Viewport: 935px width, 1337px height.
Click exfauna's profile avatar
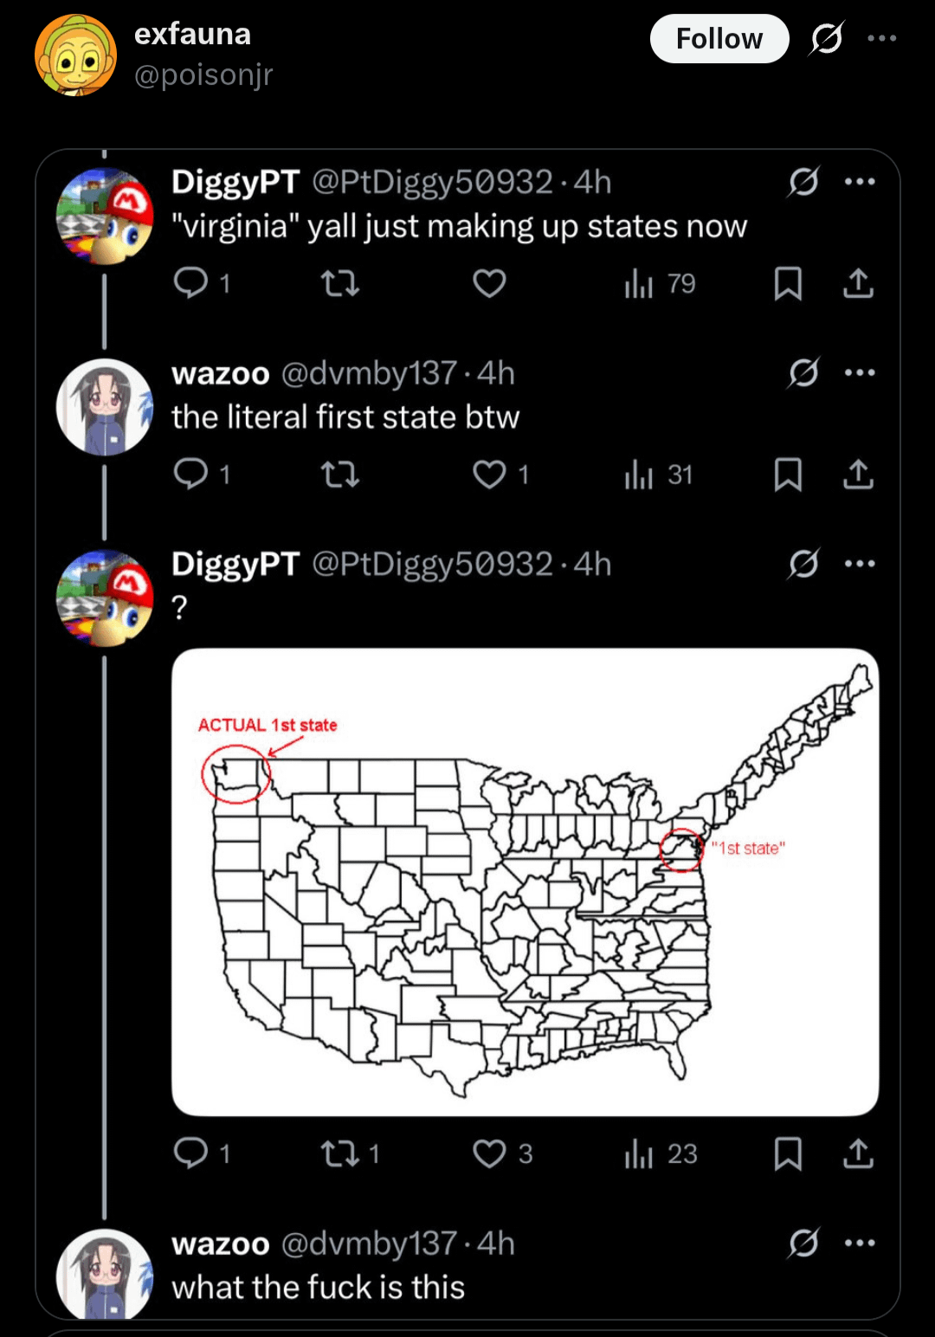pyautogui.click(x=76, y=55)
